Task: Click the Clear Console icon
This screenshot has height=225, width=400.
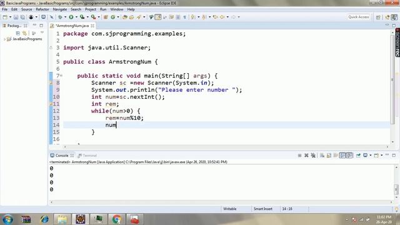Action: pos(322,156)
